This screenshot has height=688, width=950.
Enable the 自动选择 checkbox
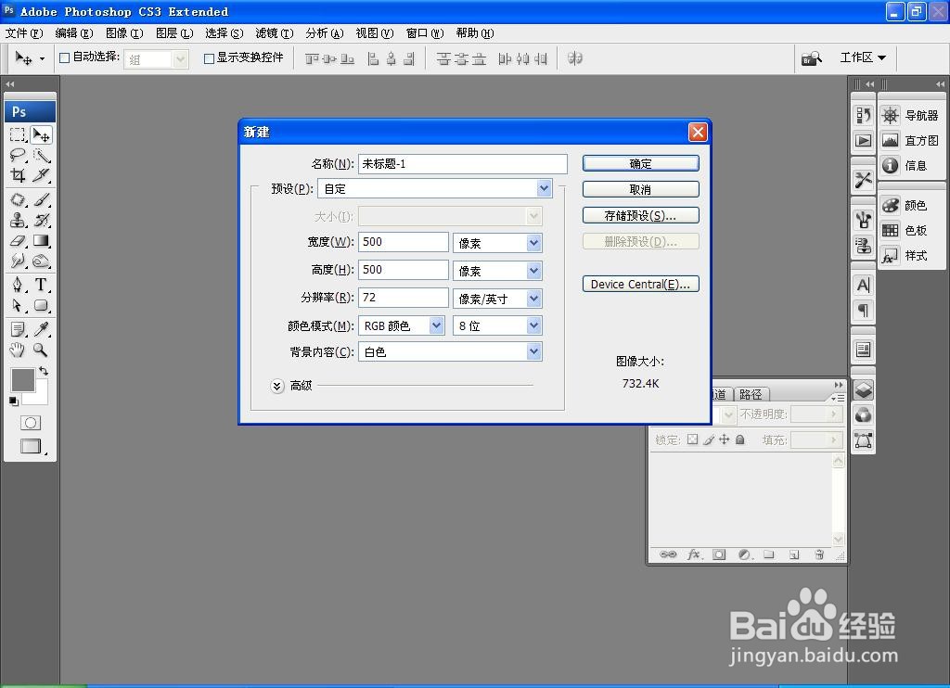[64, 58]
